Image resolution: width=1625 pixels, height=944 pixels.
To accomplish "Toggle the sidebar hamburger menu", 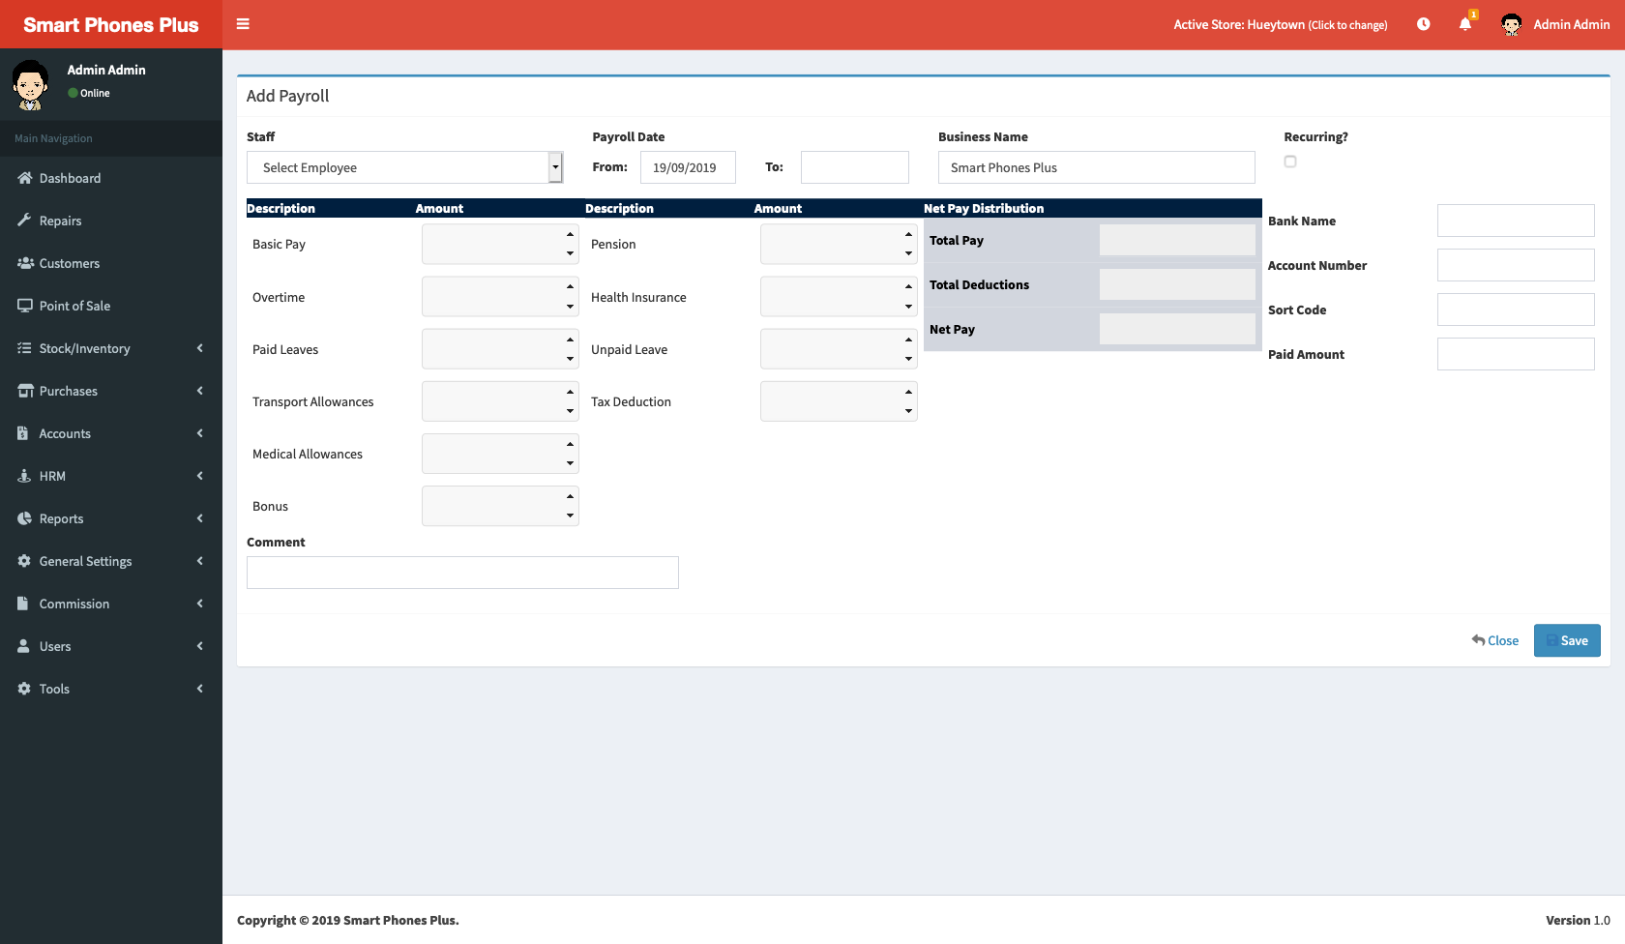I will coord(243,24).
